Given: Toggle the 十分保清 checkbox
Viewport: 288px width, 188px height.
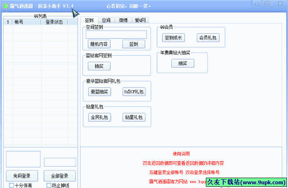Looking at the screenshot, I should tap(12, 185).
